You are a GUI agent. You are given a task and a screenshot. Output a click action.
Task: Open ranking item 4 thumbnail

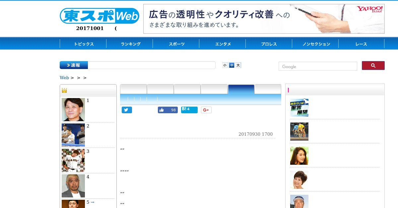click(73, 186)
